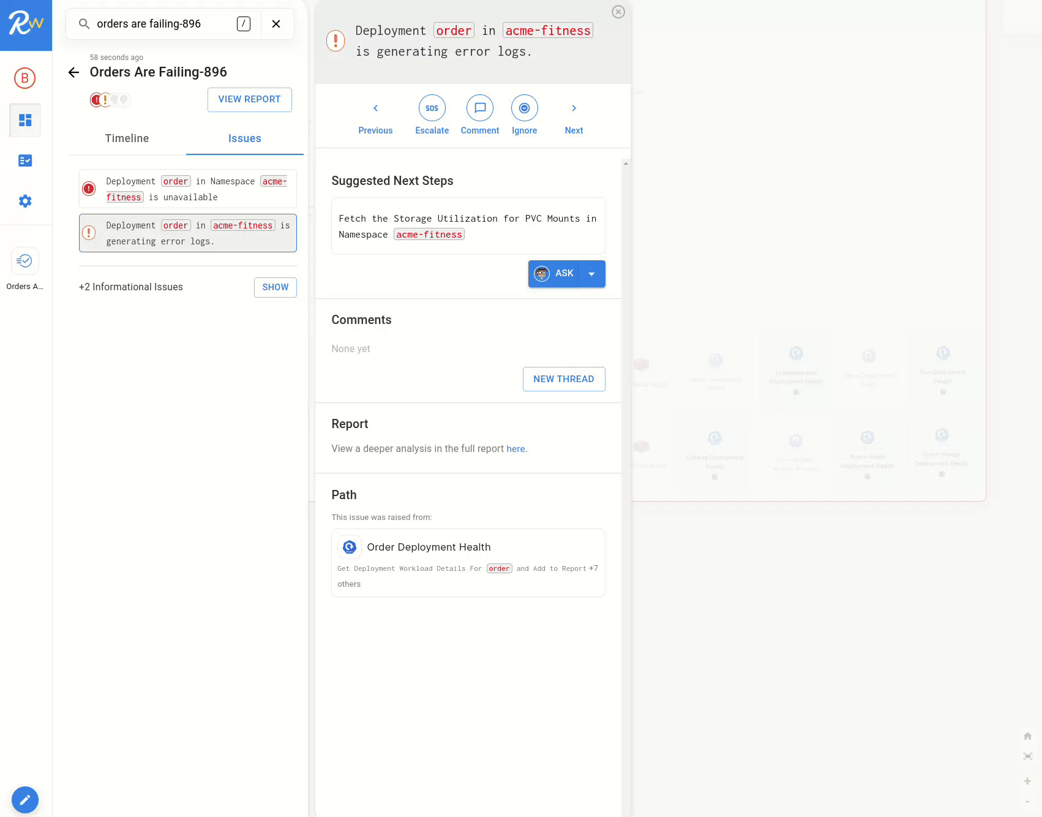
Task: Zoom in with the plus control
Action: [1027, 781]
